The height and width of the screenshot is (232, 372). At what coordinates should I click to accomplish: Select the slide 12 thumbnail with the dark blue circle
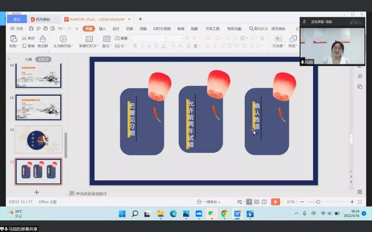(x=38, y=139)
